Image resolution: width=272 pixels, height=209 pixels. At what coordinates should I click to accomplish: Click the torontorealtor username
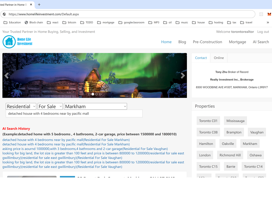point(243,32)
